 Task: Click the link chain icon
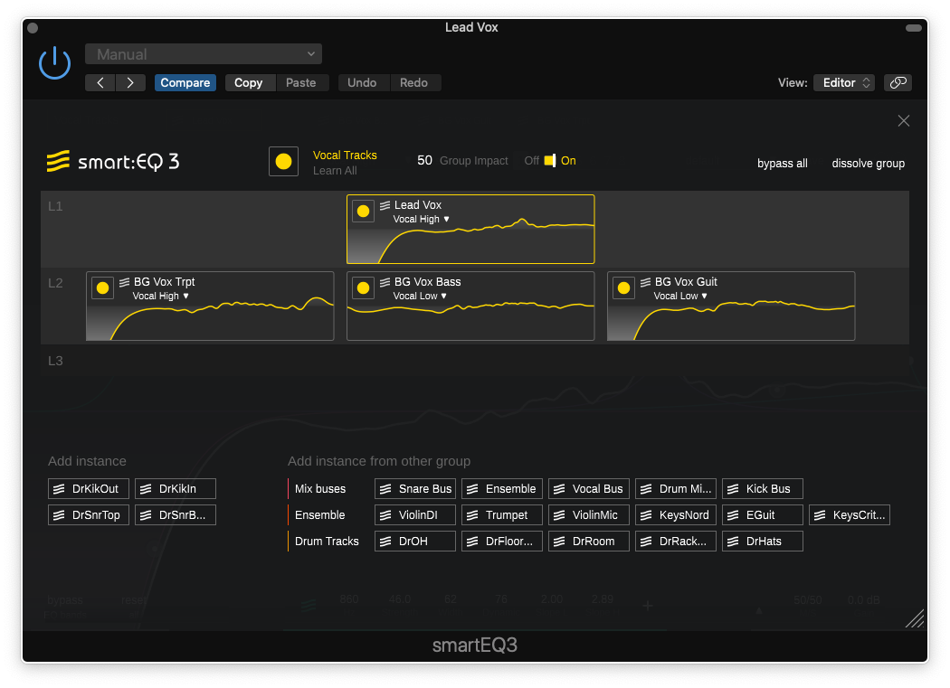898,82
